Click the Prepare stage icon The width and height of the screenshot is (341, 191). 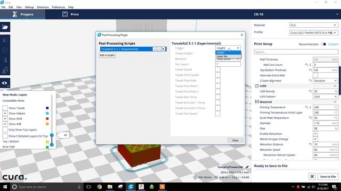[x=15, y=14]
